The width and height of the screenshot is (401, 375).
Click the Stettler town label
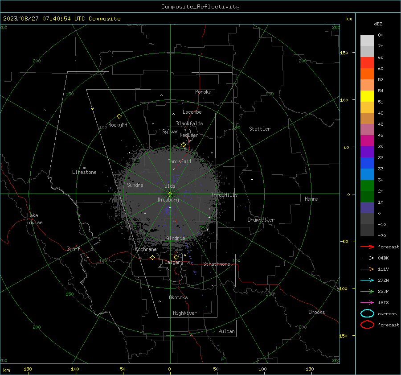coord(260,129)
